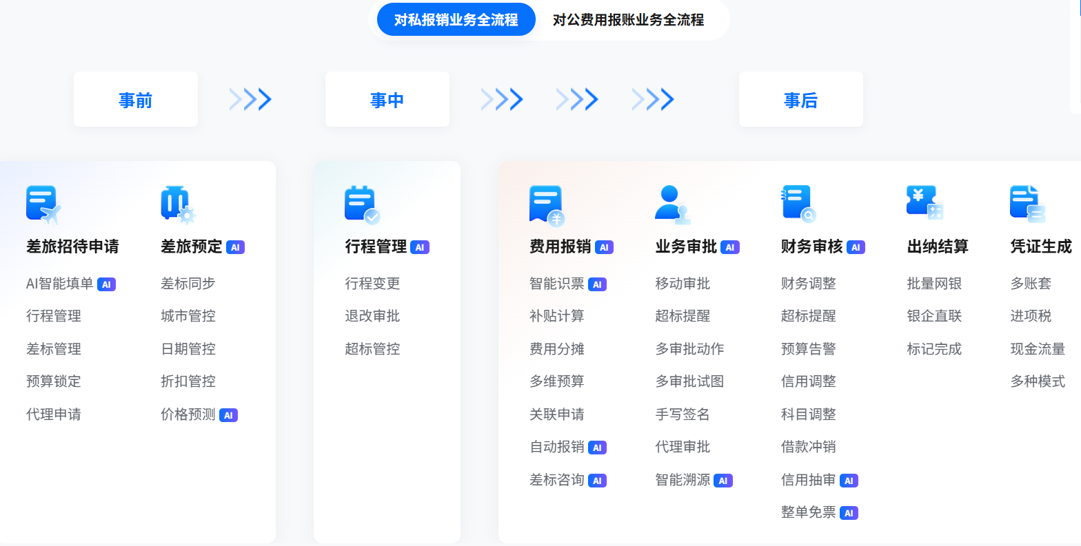Click the 折扣管控 item
Screen dimensions: 1081x546
click(x=188, y=381)
